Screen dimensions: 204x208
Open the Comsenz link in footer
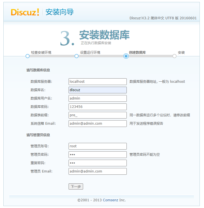tap(111, 200)
